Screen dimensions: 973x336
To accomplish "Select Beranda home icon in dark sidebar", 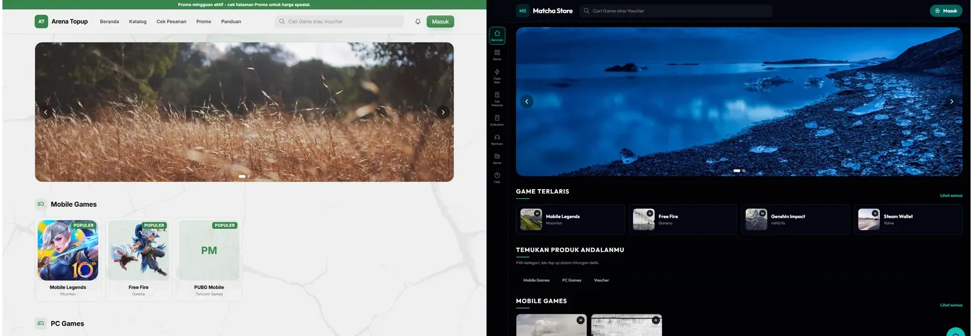I will (497, 36).
